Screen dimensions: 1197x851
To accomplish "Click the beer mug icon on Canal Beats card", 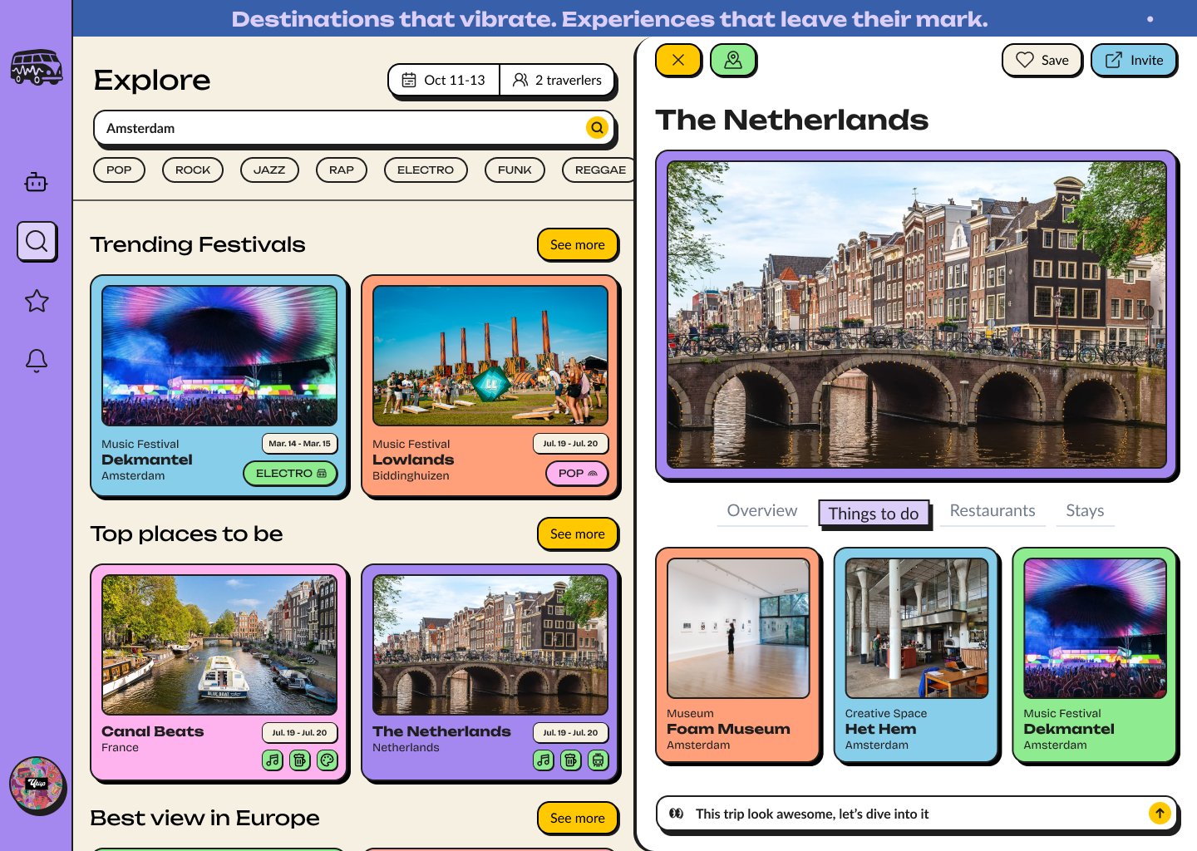I will 300,760.
